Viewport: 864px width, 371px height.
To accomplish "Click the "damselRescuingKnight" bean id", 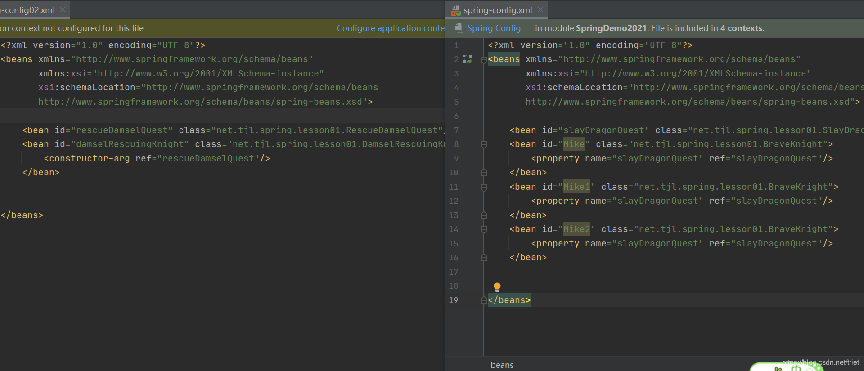I will coord(130,144).
